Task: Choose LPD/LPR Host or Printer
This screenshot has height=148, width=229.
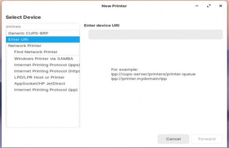Action: pyautogui.click(x=39, y=77)
